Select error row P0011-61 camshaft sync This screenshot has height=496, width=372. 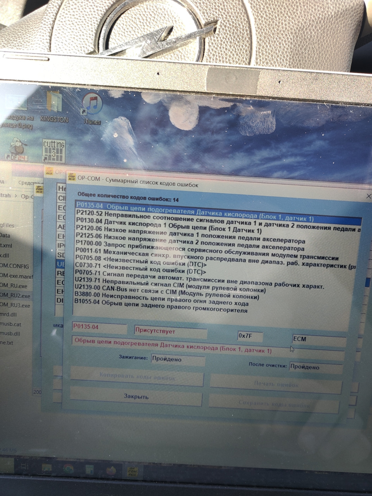point(215,259)
